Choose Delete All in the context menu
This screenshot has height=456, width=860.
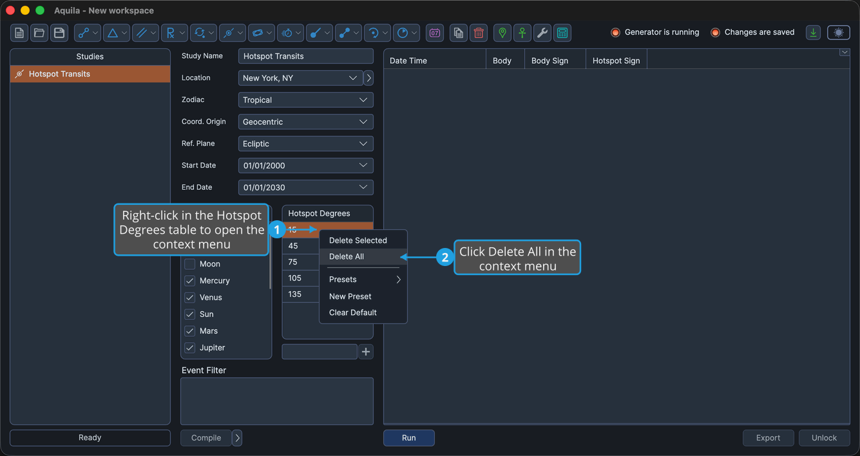tap(363, 256)
